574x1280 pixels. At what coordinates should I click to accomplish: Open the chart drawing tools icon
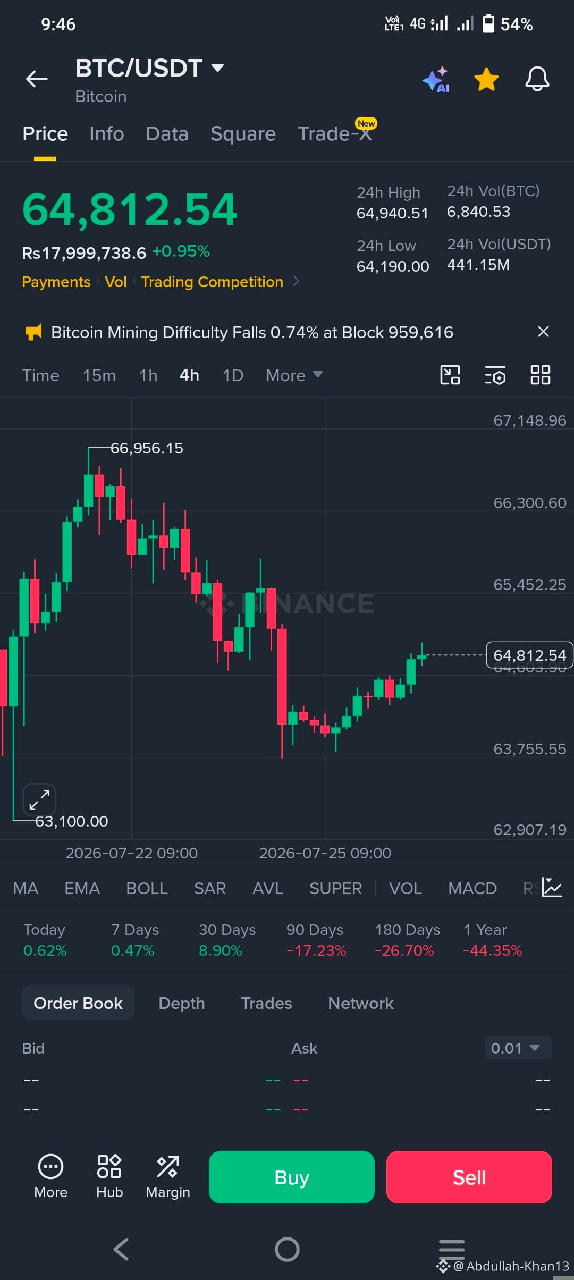450,375
